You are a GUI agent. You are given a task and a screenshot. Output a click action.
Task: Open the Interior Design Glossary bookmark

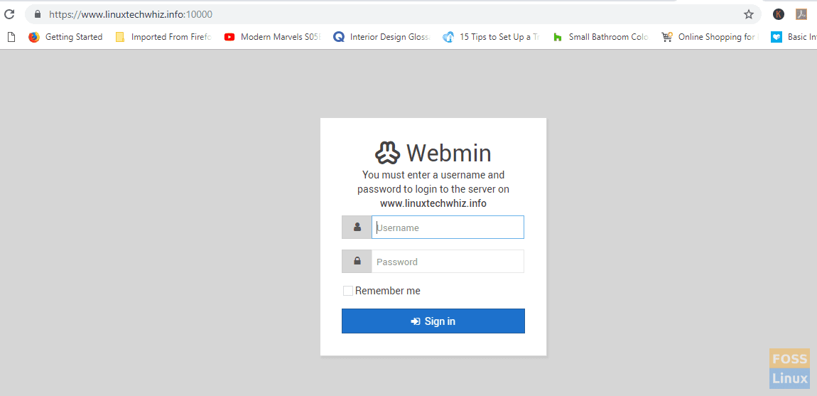coord(382,37)
